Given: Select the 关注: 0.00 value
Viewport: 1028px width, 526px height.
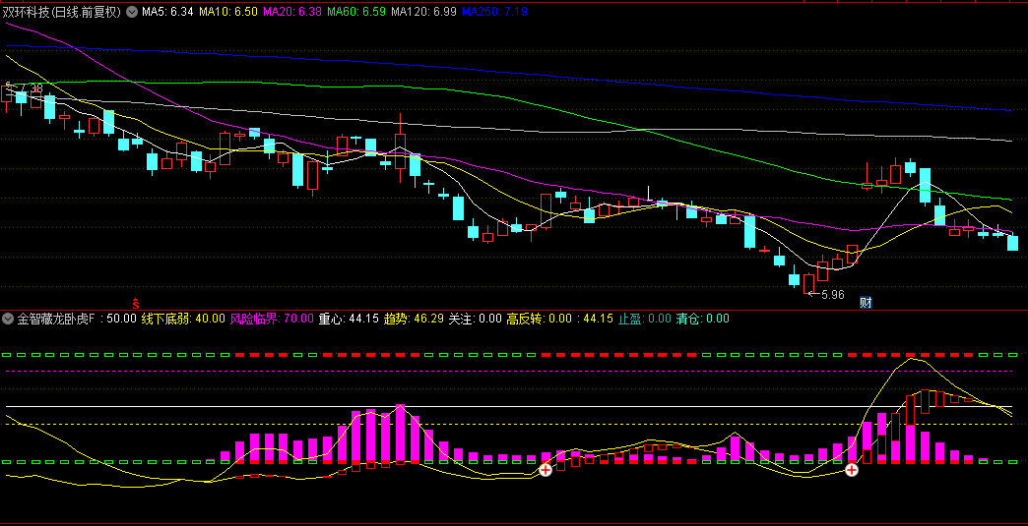Looking at the screenshot, I should point(475,320).
